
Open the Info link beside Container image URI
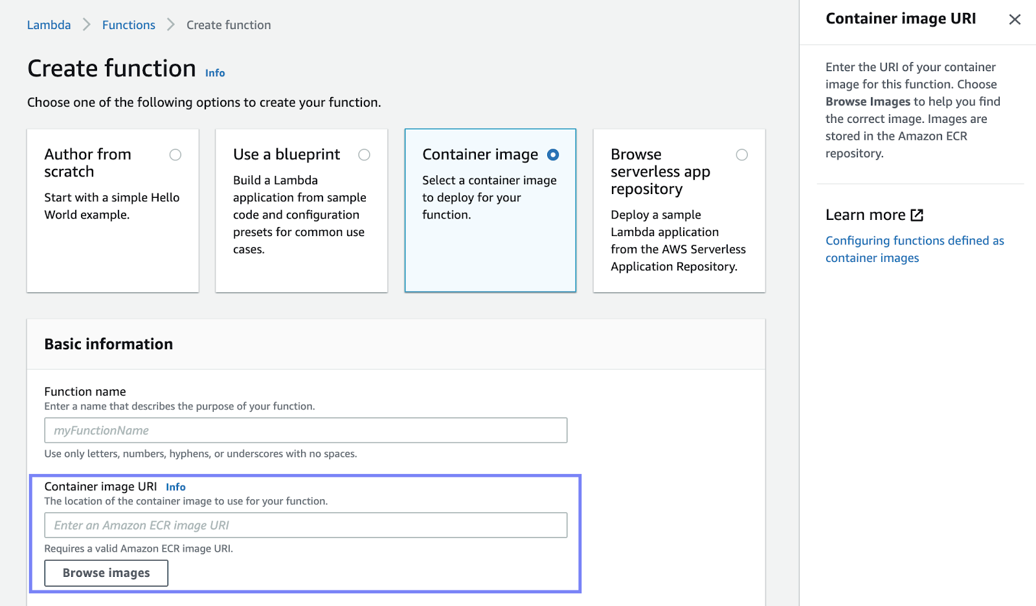coord(175,487)
